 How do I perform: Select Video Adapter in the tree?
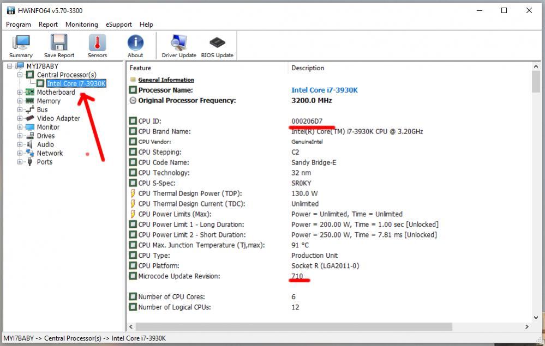58,118
